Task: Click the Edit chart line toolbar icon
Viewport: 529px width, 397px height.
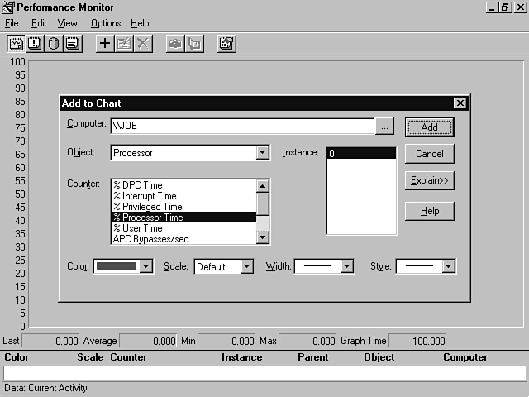Action: [124, 44]
